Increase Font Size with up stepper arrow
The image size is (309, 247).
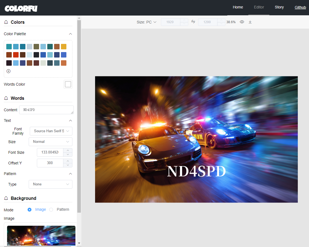click(68, 150)
